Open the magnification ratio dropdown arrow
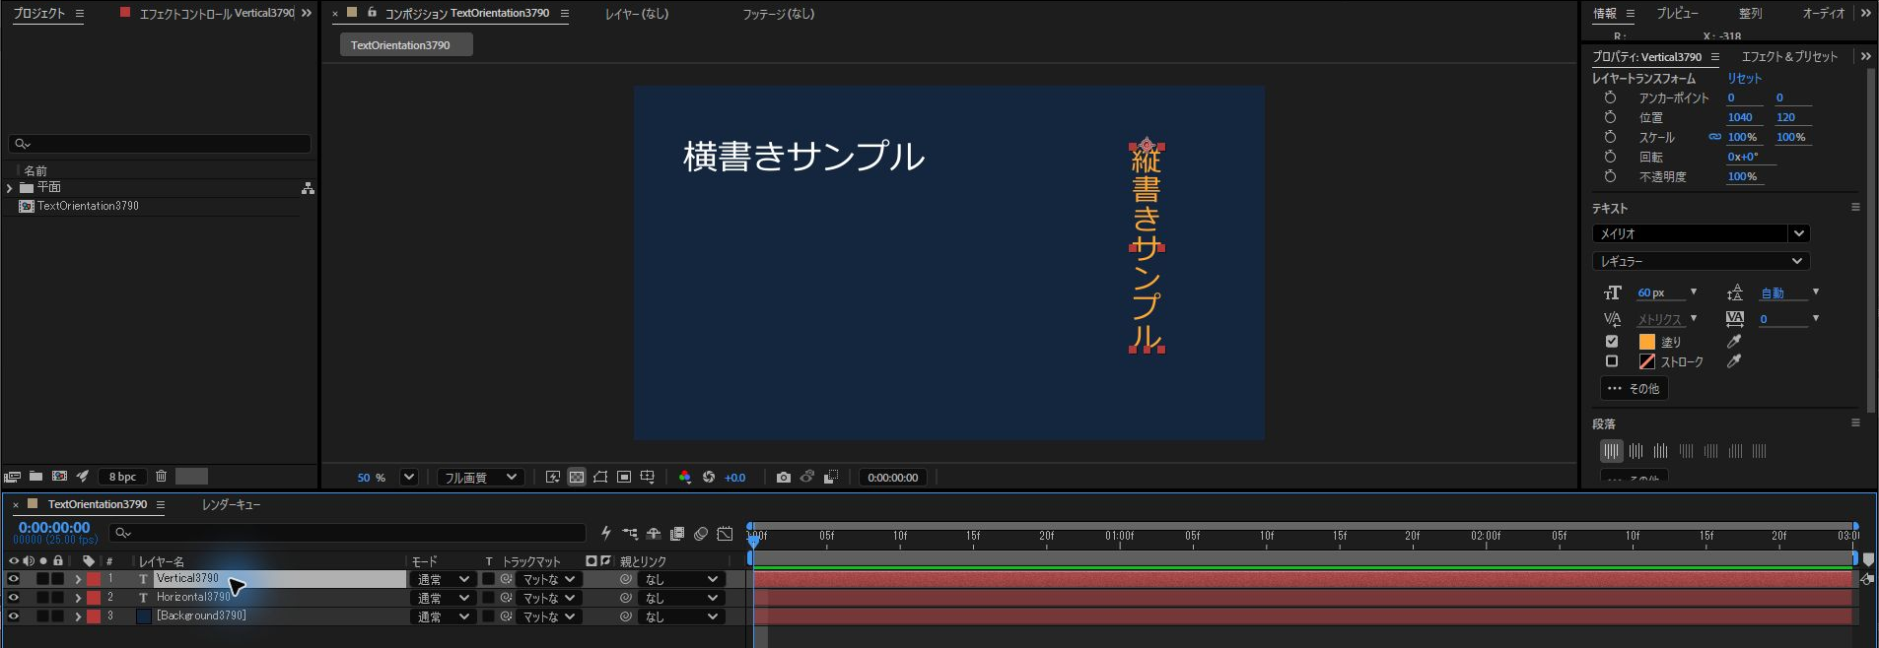The height and width of the screenshot is (648, 1879). point(409,478)
